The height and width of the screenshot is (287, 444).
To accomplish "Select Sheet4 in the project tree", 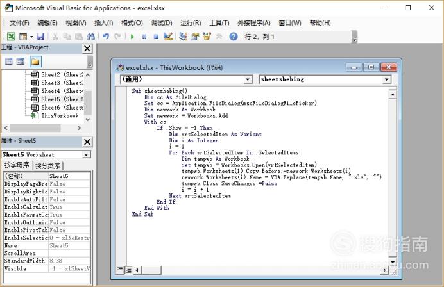I will (58, 91).
